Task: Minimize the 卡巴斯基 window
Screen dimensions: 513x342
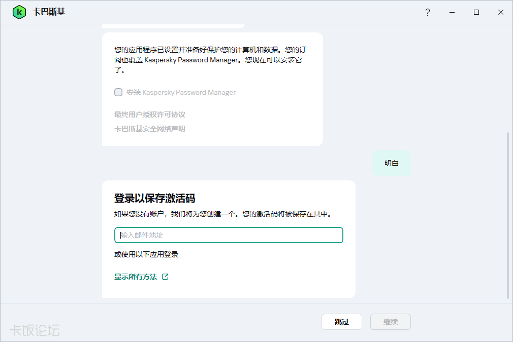Action: pos(452,12)
